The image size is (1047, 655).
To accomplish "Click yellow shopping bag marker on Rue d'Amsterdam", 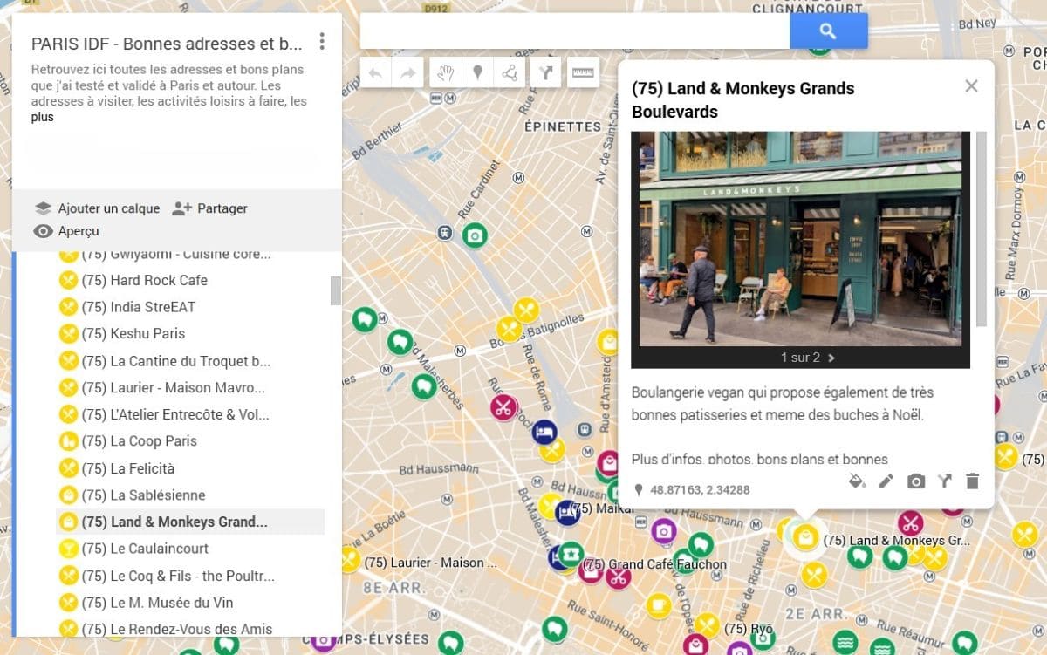I will coord(608,342).
